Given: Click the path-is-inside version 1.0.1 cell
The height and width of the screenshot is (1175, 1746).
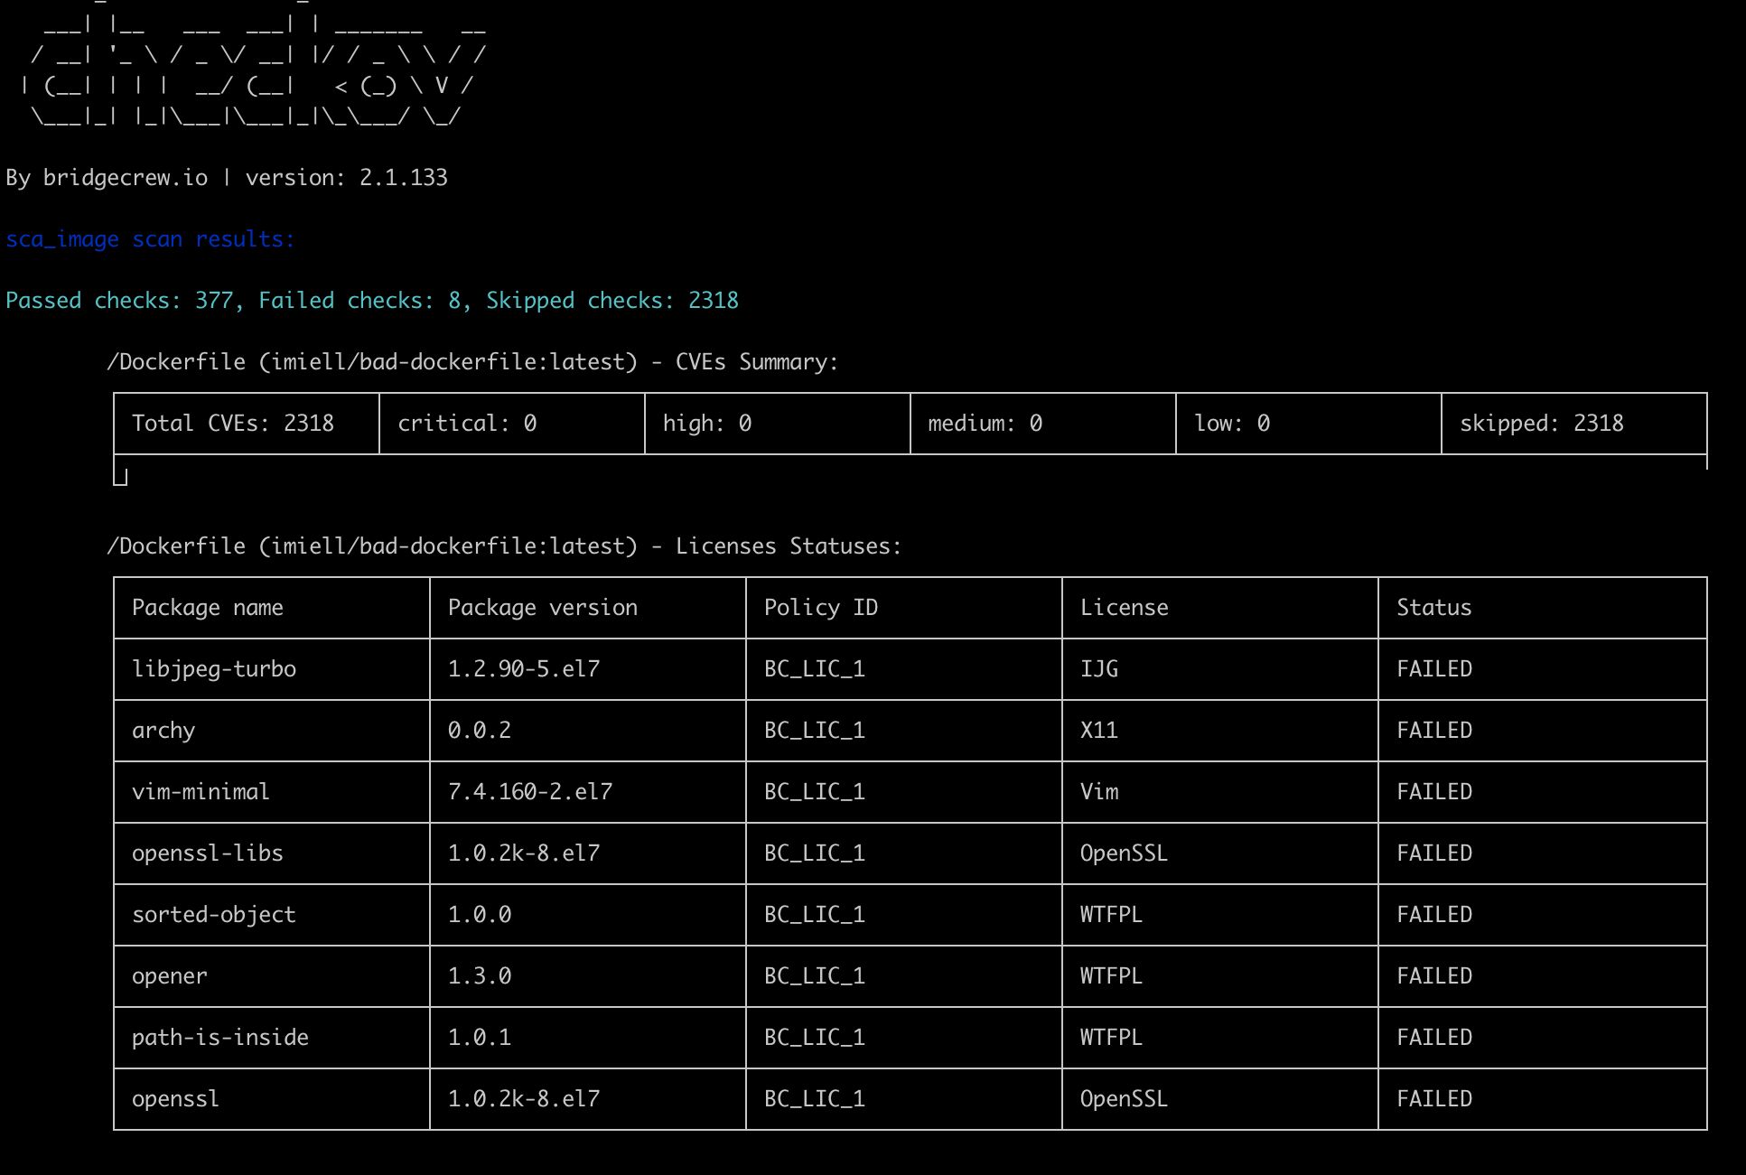Looking at the screenshot, I should [x=480, y=1038].
